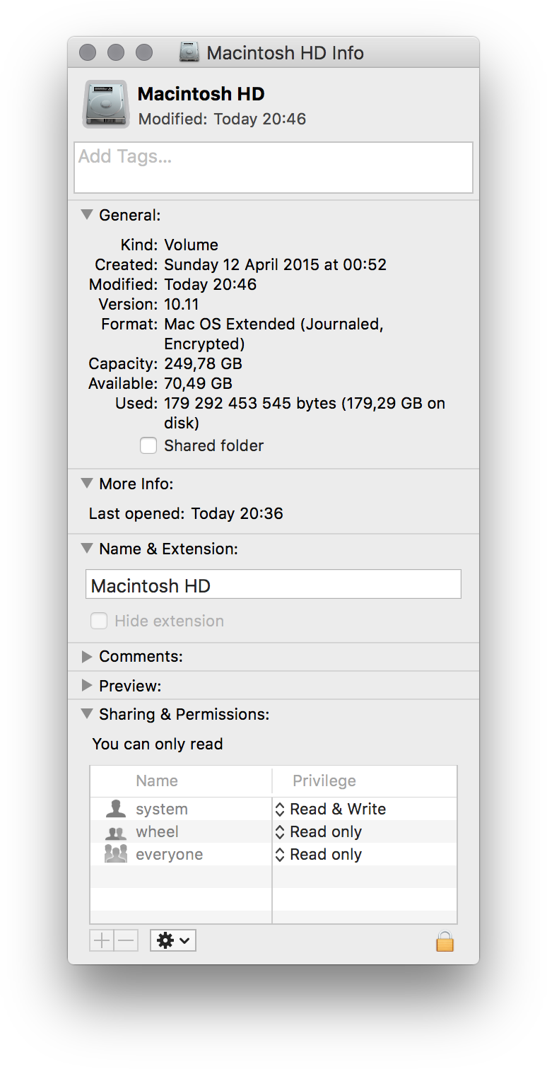Select the everyone row name
The image size is (547, 1069).
[x=170, y=854]
